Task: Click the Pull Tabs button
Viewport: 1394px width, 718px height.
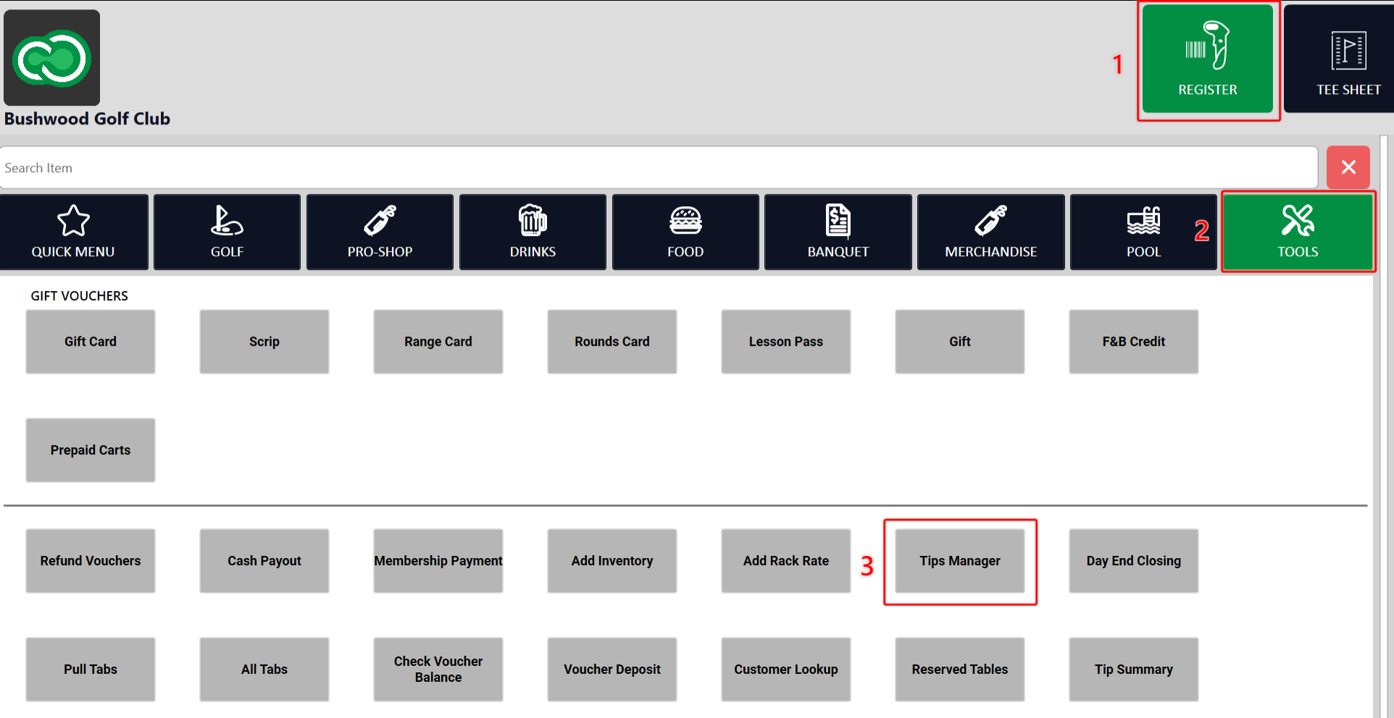Action: coord(91,670)
